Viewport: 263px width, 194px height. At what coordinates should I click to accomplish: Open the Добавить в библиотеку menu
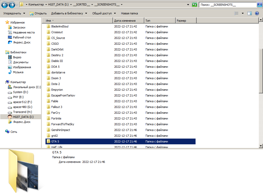69,13
